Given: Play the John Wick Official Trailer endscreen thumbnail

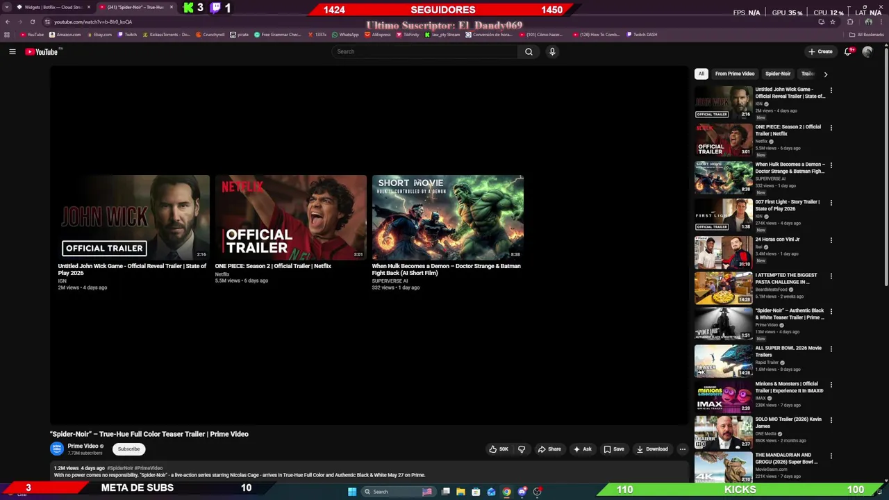Looking at the screenshot, I should click(x=133, y=217).
